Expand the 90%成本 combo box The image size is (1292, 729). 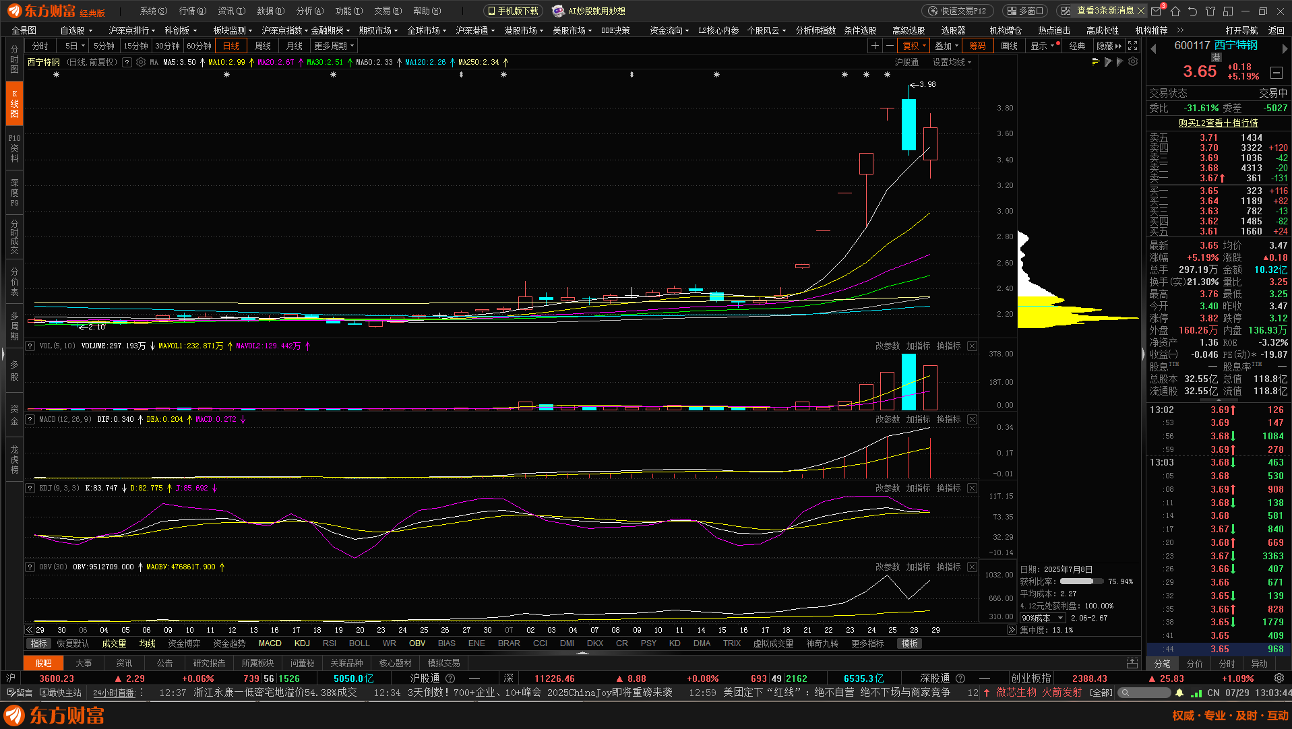pos(1042,618)
